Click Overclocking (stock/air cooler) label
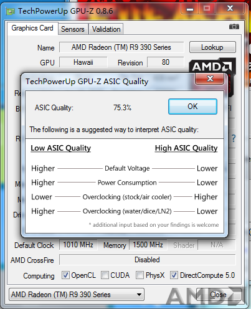Viewport: 251px width, 309px height. click(127, 197)
